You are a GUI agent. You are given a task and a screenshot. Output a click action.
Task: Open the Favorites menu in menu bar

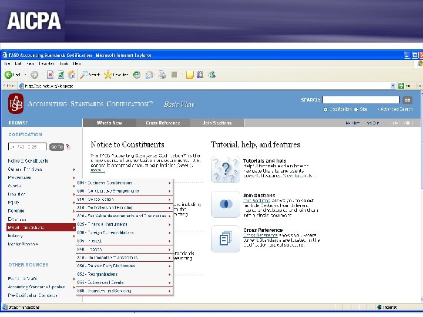(x=46, y=63)
